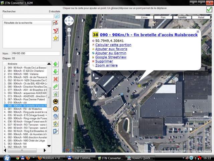Move selected step up with green arrow
The width and height of the screenshot is (214, 161).
(56, 64)
